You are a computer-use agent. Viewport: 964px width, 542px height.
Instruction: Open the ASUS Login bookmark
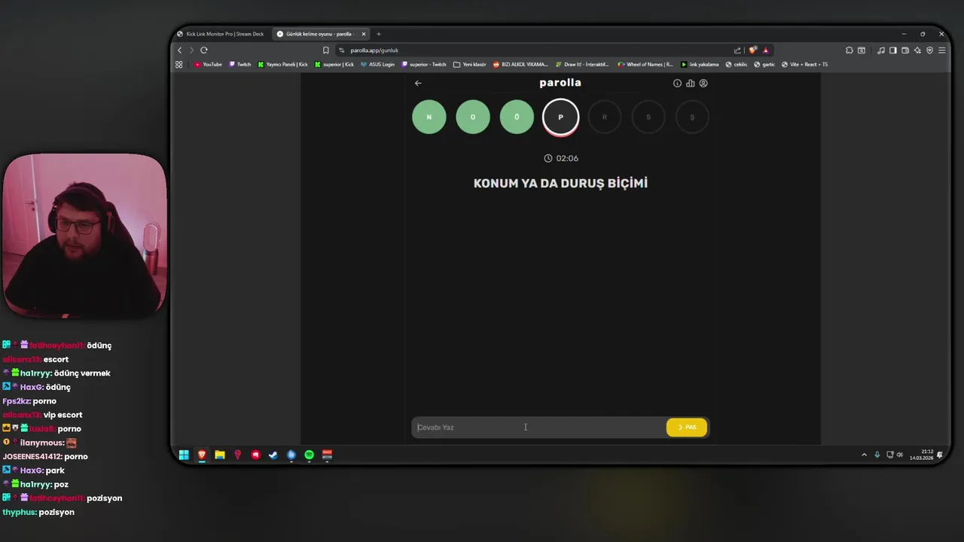click(x=377, y=65)
